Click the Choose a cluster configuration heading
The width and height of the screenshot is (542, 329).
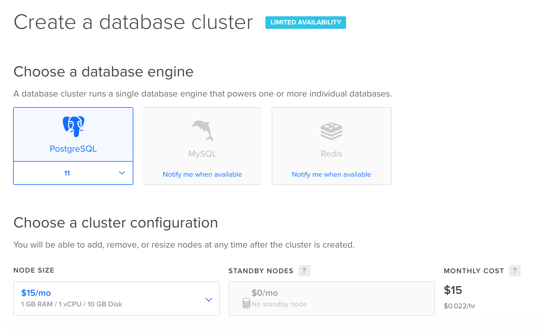(116, 223)
